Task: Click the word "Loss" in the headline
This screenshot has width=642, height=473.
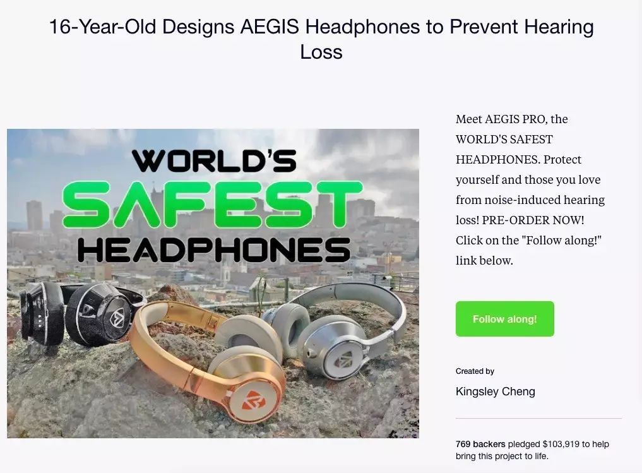Action: pos(321,52)
